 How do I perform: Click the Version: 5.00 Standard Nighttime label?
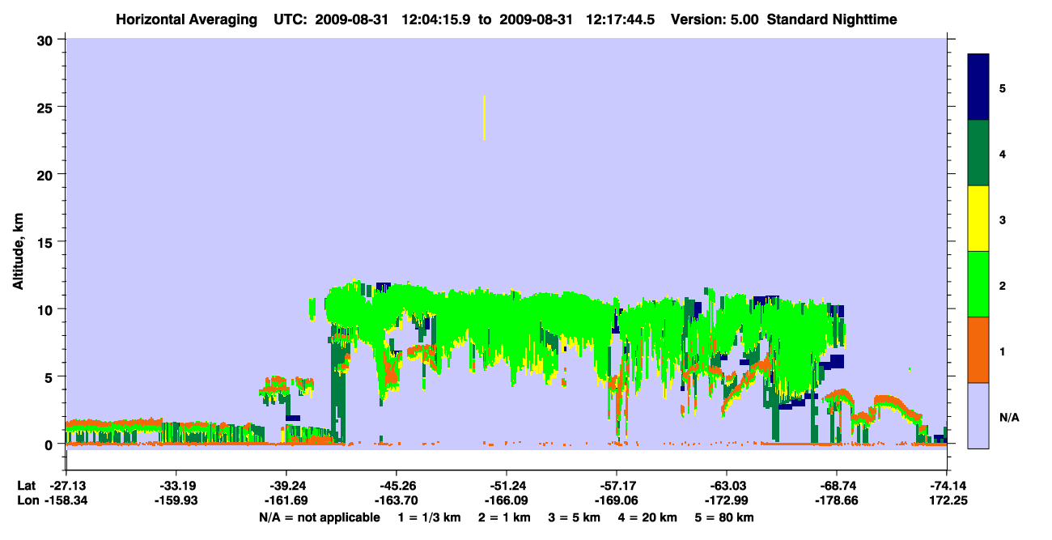[x=783, y=19]
